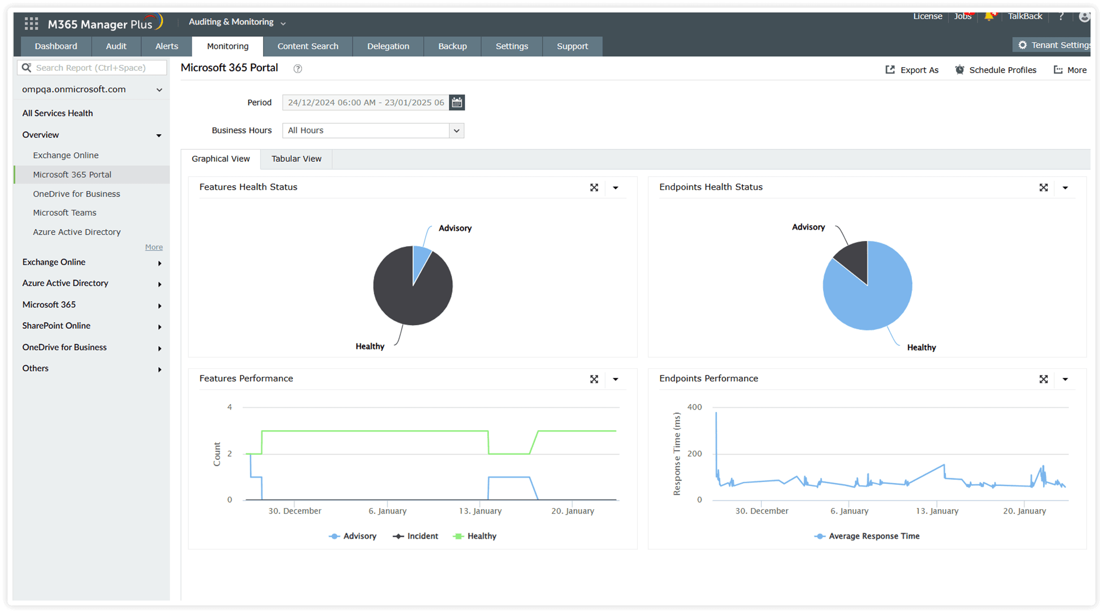1103x613 pixels.
Task: Expand Features Health Status chart to fullscreen
Action: [x=594, y=187]
